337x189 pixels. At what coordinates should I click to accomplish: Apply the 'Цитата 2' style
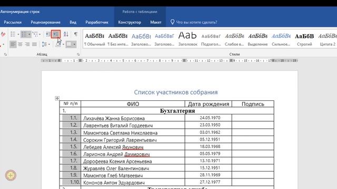point(328,39)
